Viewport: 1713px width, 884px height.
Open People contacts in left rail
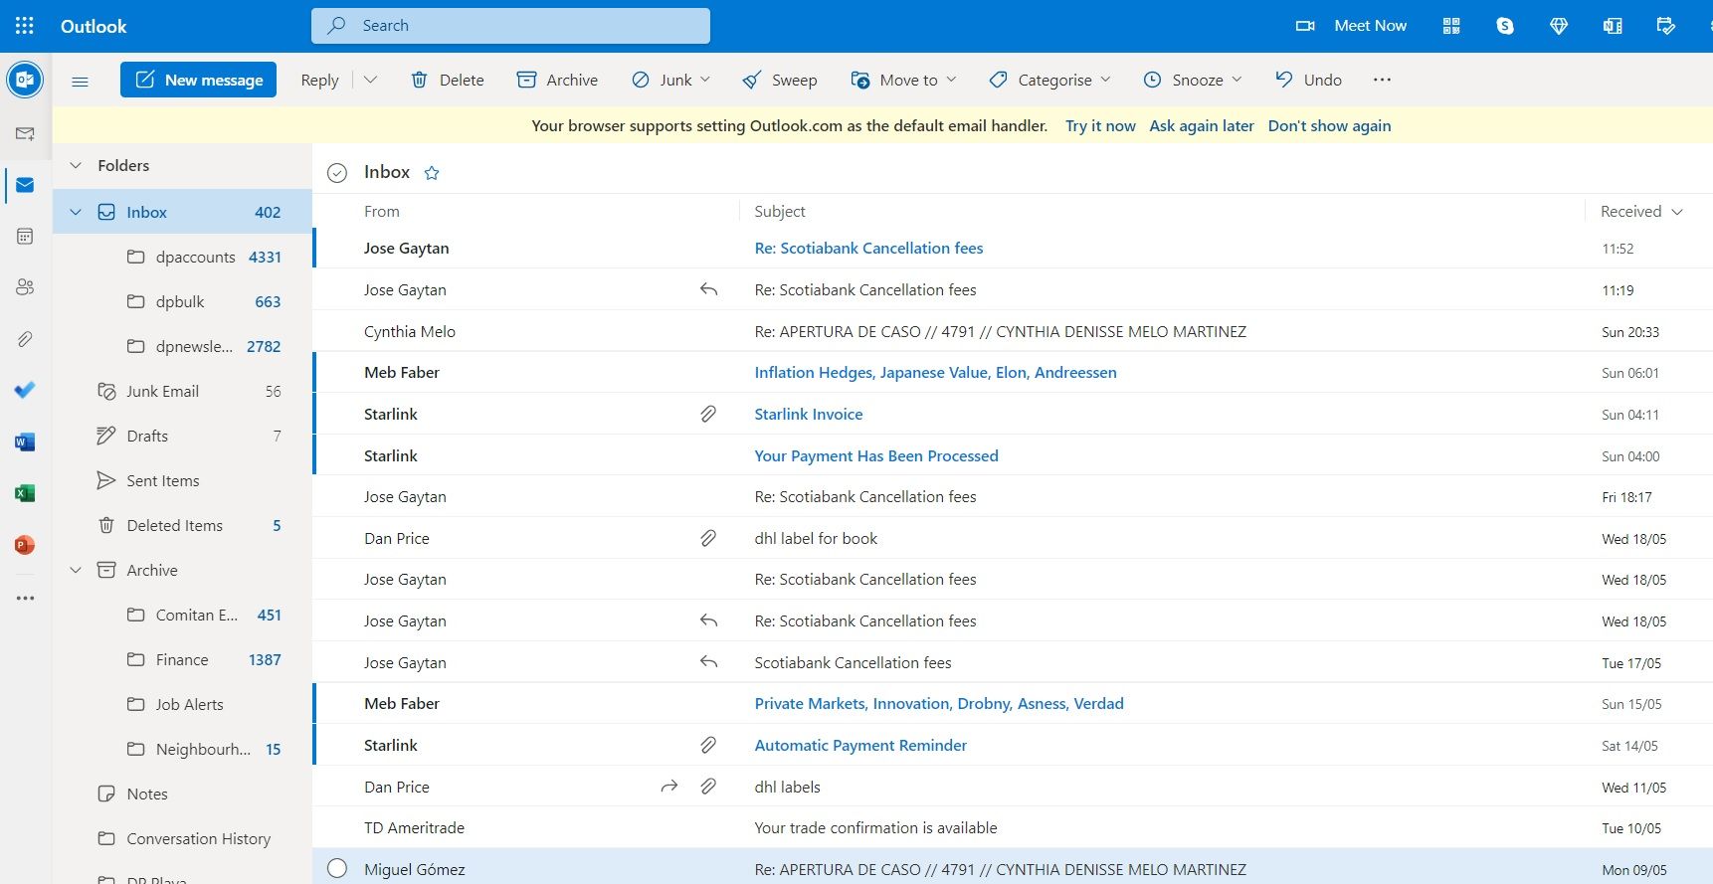coord(25,287)
